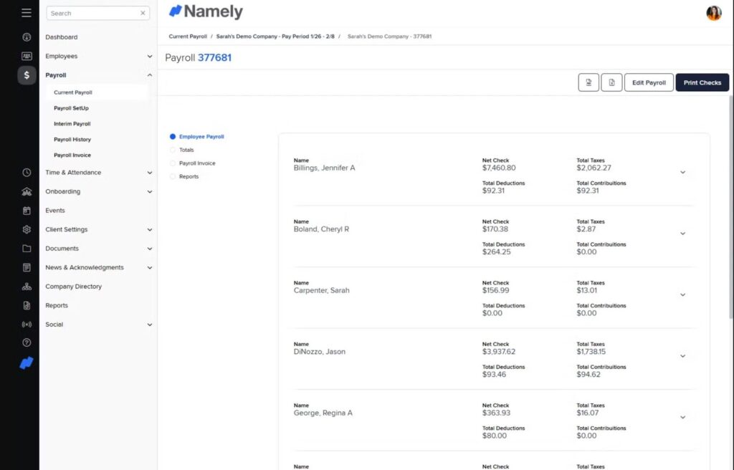Click the News newspaper icon in rail

click(x=27, y=267)
